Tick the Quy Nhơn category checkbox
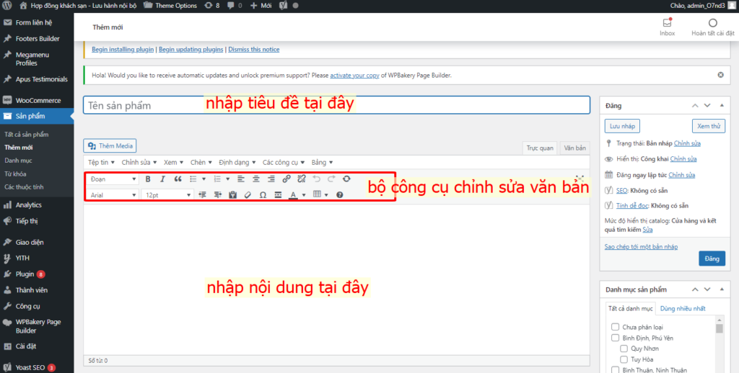This screenshot has height=373, width=739. (625, 349)
